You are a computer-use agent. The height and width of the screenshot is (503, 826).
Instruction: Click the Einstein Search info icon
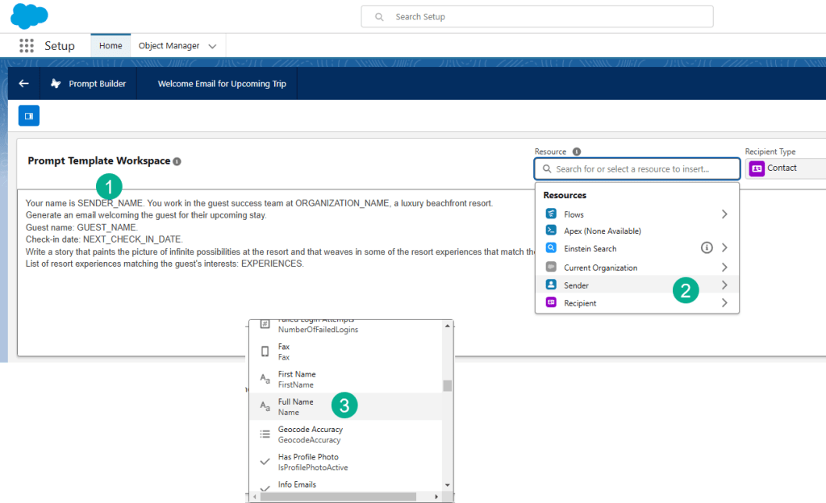pyautogui.click(x=707, y=247)
